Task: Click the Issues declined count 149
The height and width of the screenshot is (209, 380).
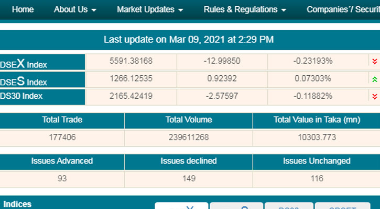Action: pos(189,179)
